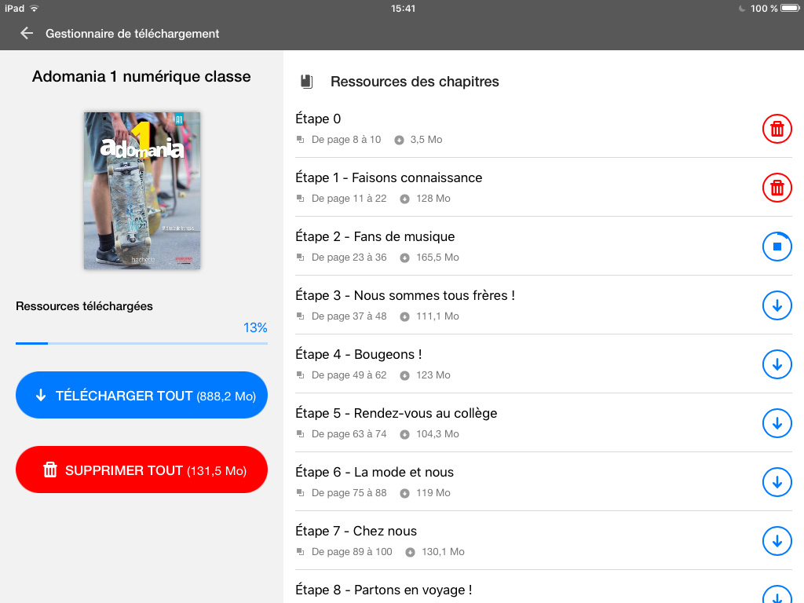
Task: Tap the book icon beside Ressources des chapitres
Action: (307, 82)
